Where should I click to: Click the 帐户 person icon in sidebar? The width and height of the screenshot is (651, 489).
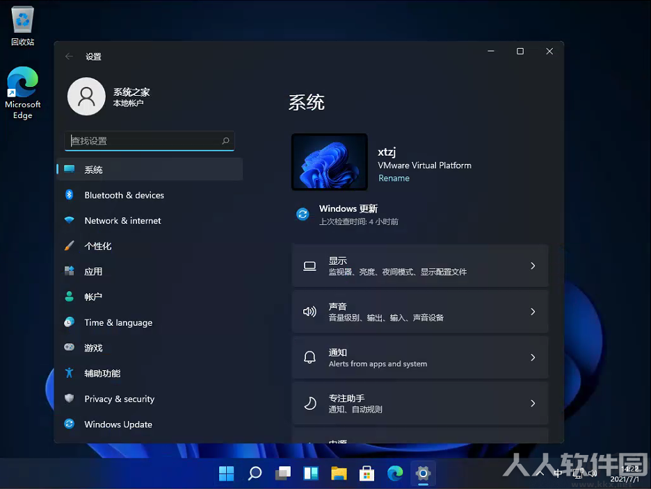[x=70, y=297]
